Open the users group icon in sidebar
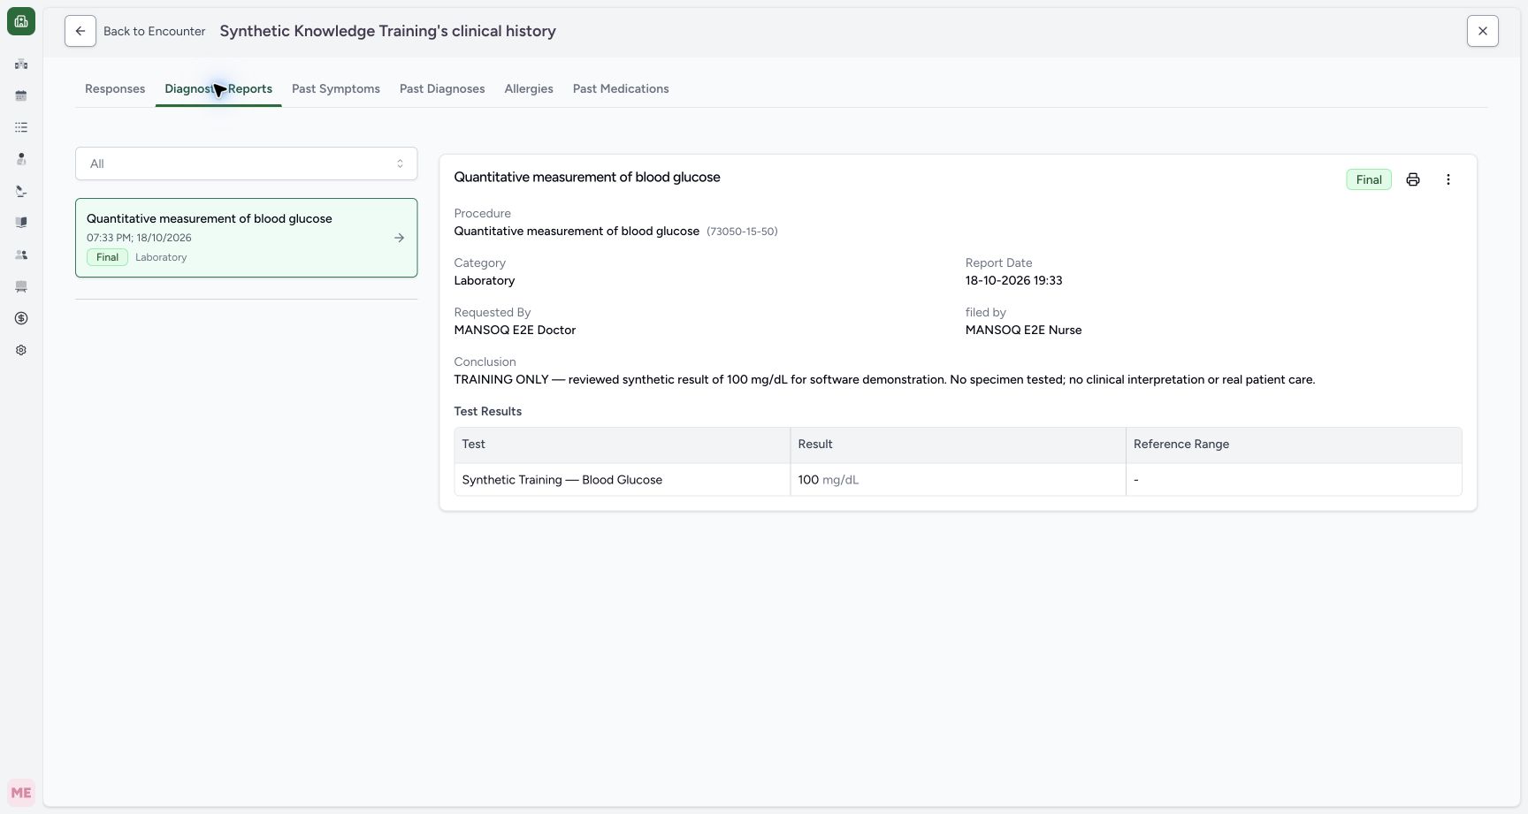This screenshot has width=1528, height=814. [21, 255]
